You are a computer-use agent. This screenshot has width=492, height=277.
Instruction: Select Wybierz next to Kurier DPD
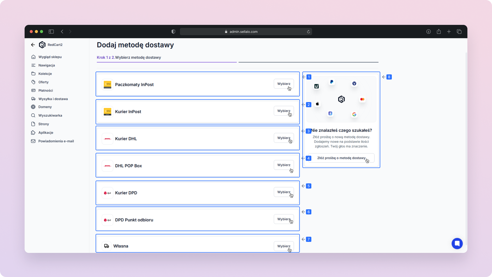pos(284,192)
